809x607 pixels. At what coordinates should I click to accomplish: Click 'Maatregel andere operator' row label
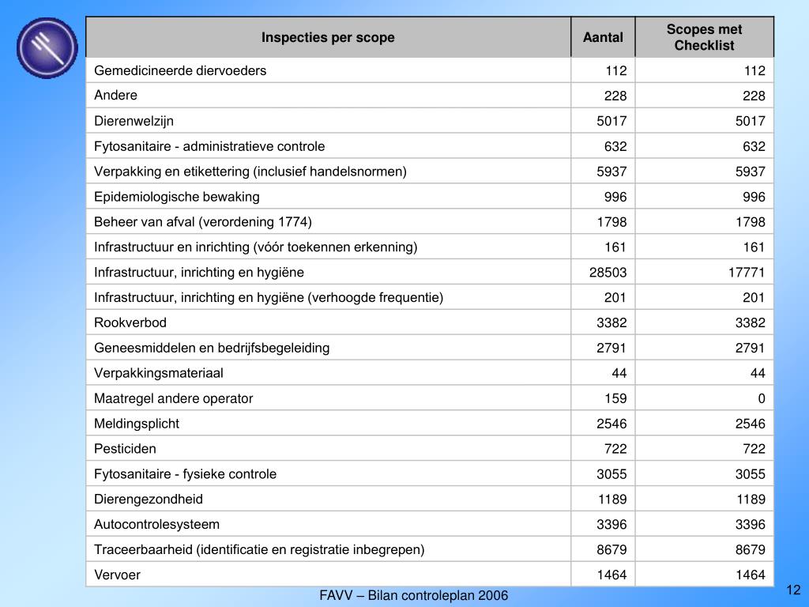click(173, 398)
